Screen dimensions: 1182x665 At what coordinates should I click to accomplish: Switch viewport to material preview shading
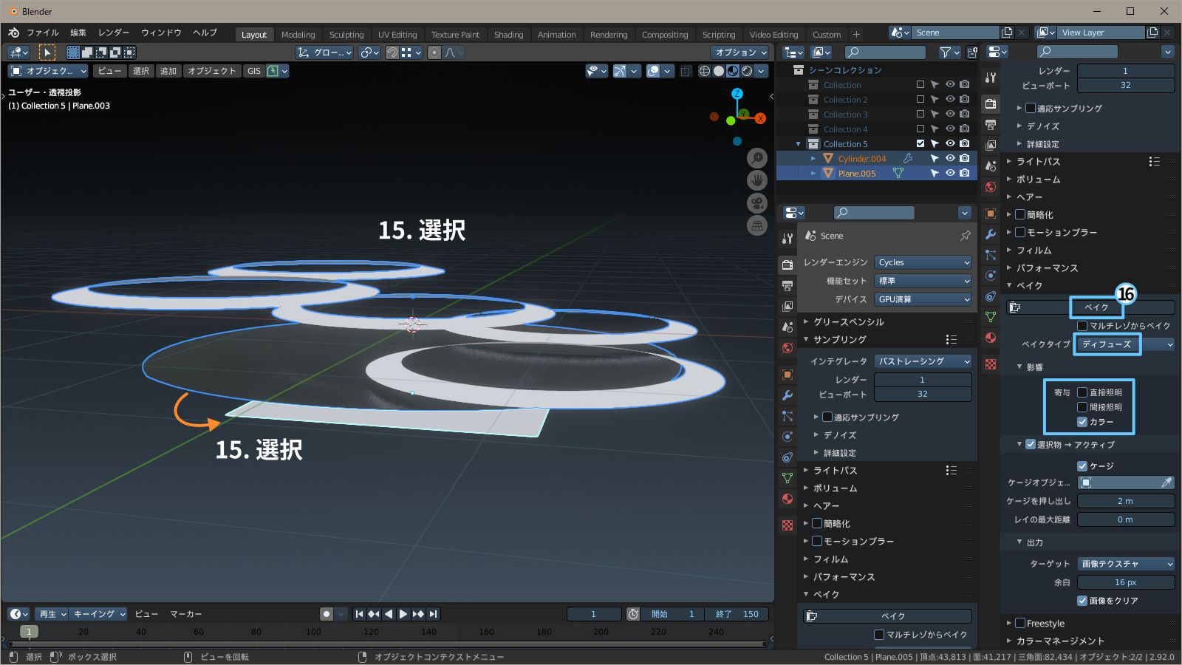[732, 71]
